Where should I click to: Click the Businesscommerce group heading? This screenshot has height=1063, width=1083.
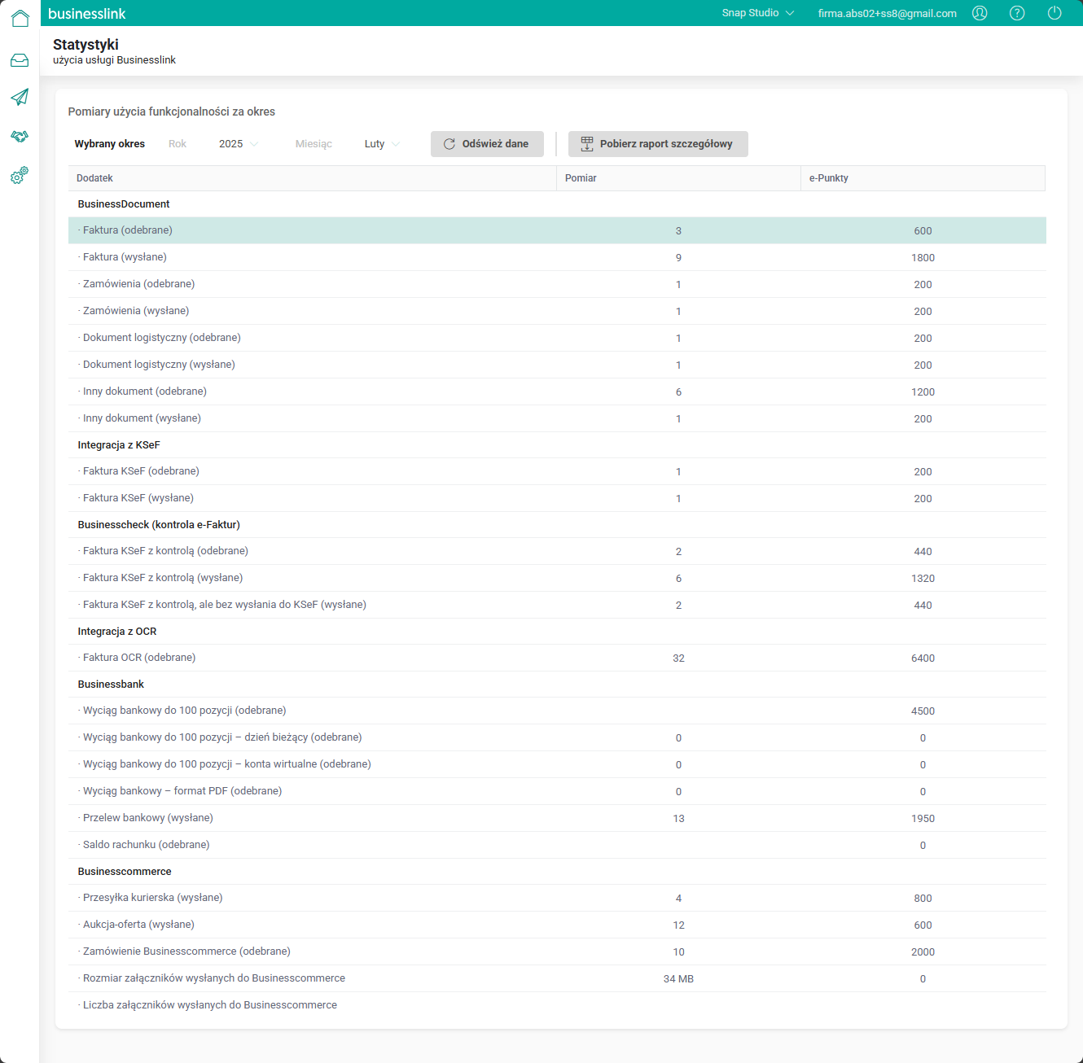[x=125, y=872]
